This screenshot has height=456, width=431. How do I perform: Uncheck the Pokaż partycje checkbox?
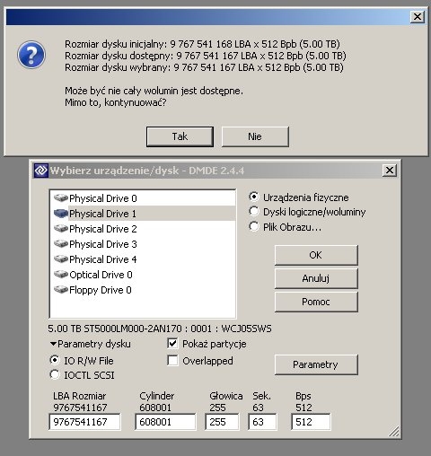click(172, 344)
